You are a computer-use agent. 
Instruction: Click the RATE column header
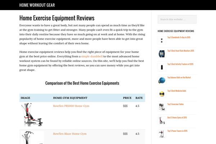[x=139, y=98]
